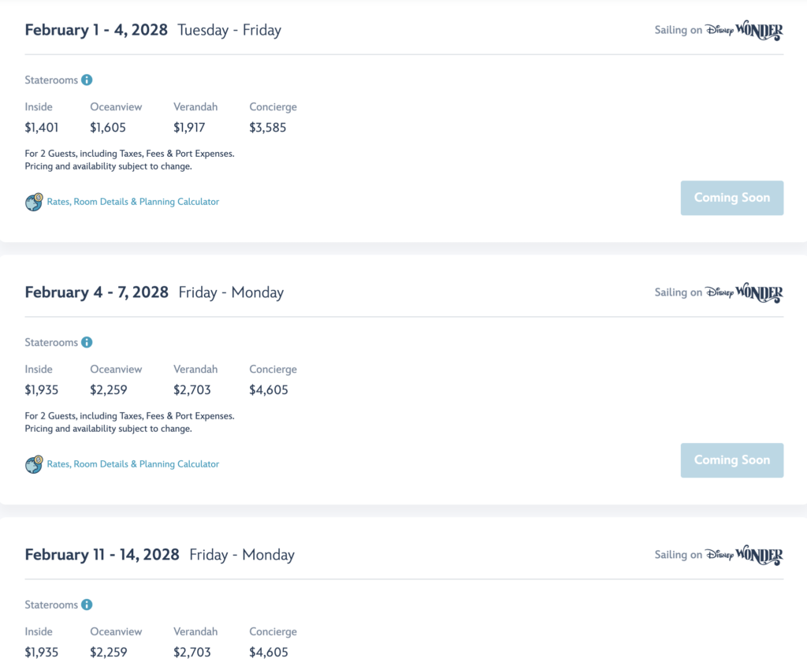Click Coming Soon button for February 1-4 sailing
Image resolution: width=807 pixels, height=666 pixels.
[732, 198]
